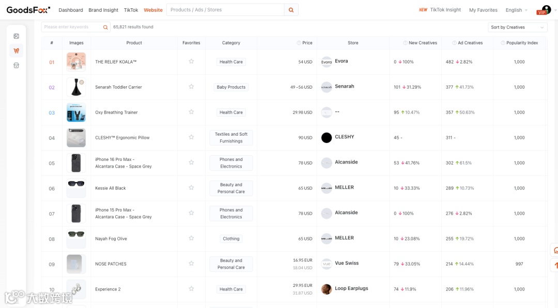Favorite Senarah Toddler Carrier with star
Screen dimensions: 558x308
click(x=191, y=87)
